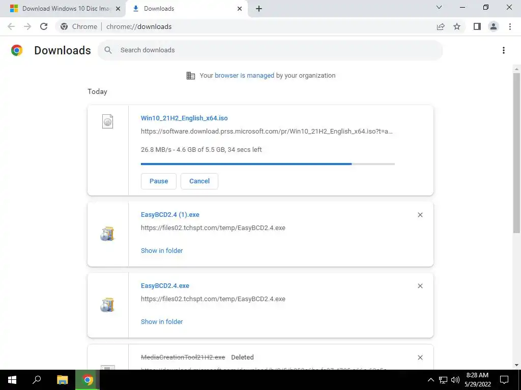This screenshot has height=390, width=521.
Task: Click the EasyBCD2.4 (1).exe file icon
Action: pyautogui.click(x=107, y=234)
